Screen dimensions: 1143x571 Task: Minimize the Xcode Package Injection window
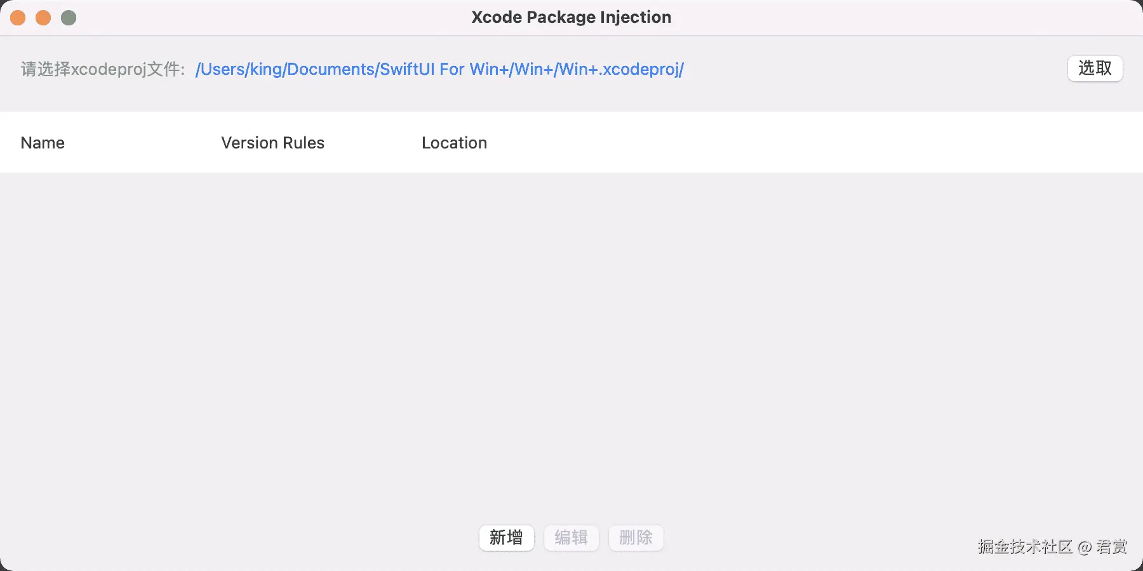pyautogui.click(x=43, y=18)
